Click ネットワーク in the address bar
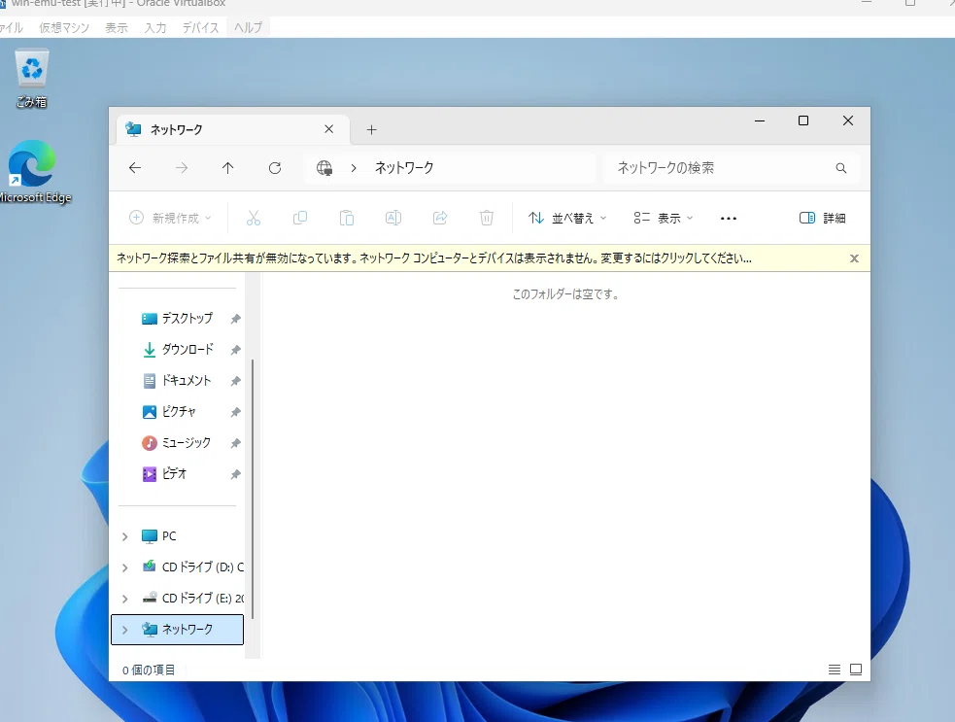955x722 pixels. (404, 168)
